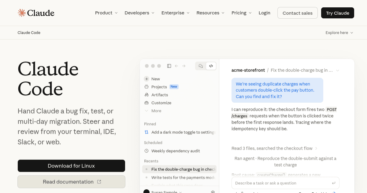Viewport: 367px width, 193px height.
Task: Switch to code mode in the toggle
Action: point(211,66)
